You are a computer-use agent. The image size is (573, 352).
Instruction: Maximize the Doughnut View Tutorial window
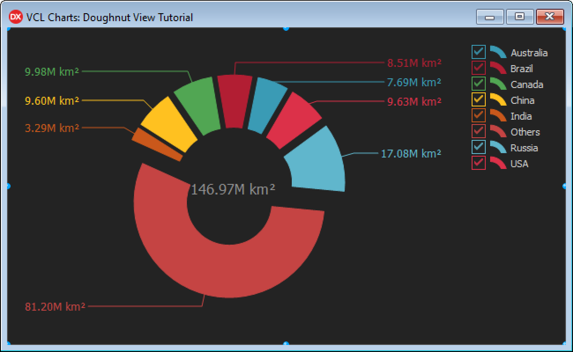(x=520, y=17)
